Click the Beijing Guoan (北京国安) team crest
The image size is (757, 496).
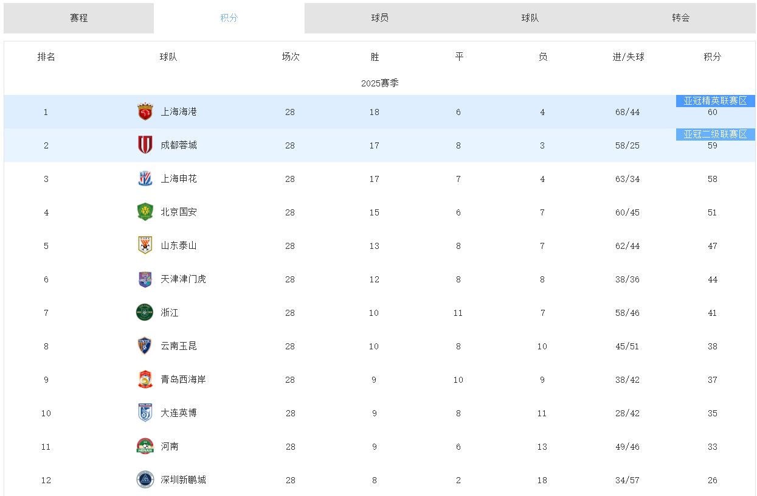tap(145, 212)
